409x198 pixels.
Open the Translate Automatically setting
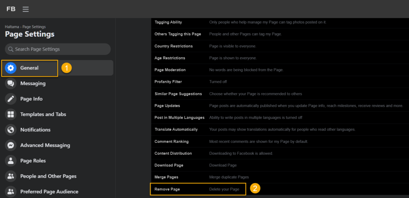click(176, 129)
